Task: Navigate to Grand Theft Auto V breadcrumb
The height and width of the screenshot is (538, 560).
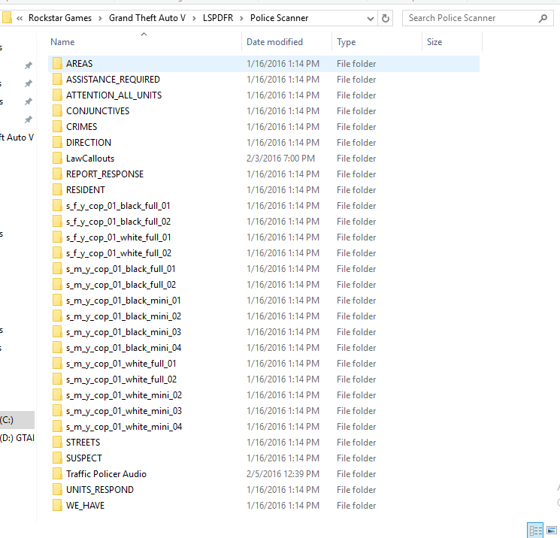Action: (147, 18)
